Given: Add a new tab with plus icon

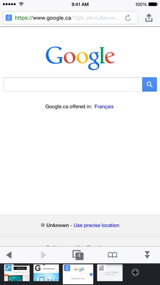Looking at the screenshot, I should tap(135, 272).
